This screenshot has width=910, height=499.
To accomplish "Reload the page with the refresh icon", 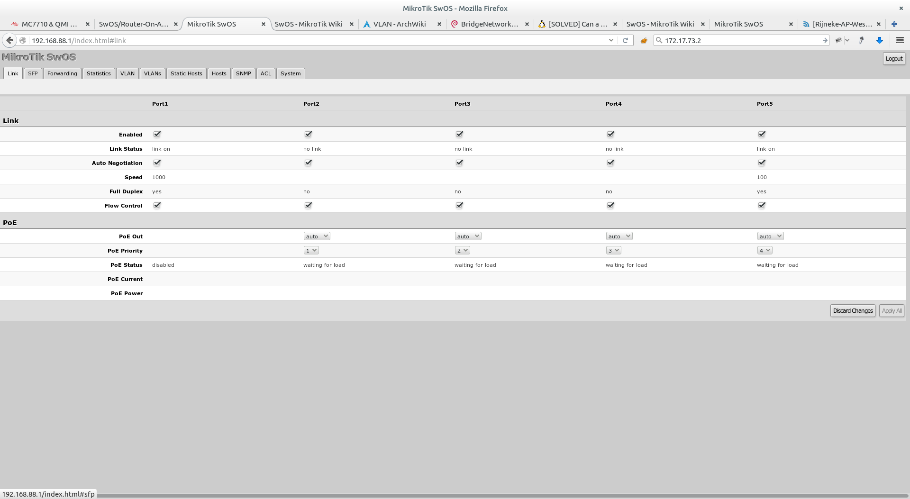I will pyautogui.click(x=625, y=40).
